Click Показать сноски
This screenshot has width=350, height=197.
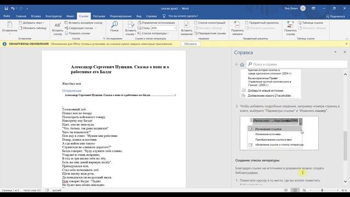(78, 33)
